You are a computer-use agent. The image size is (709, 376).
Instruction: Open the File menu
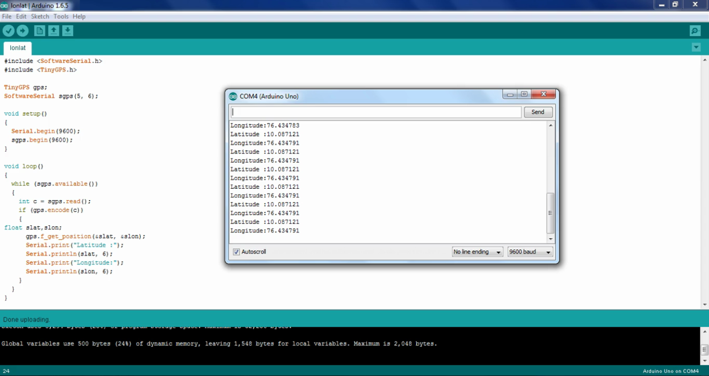click(x=6, y=17)
